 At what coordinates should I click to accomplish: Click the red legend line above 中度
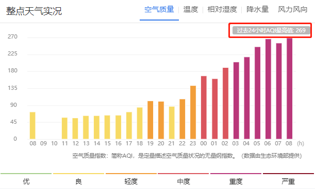184,174
